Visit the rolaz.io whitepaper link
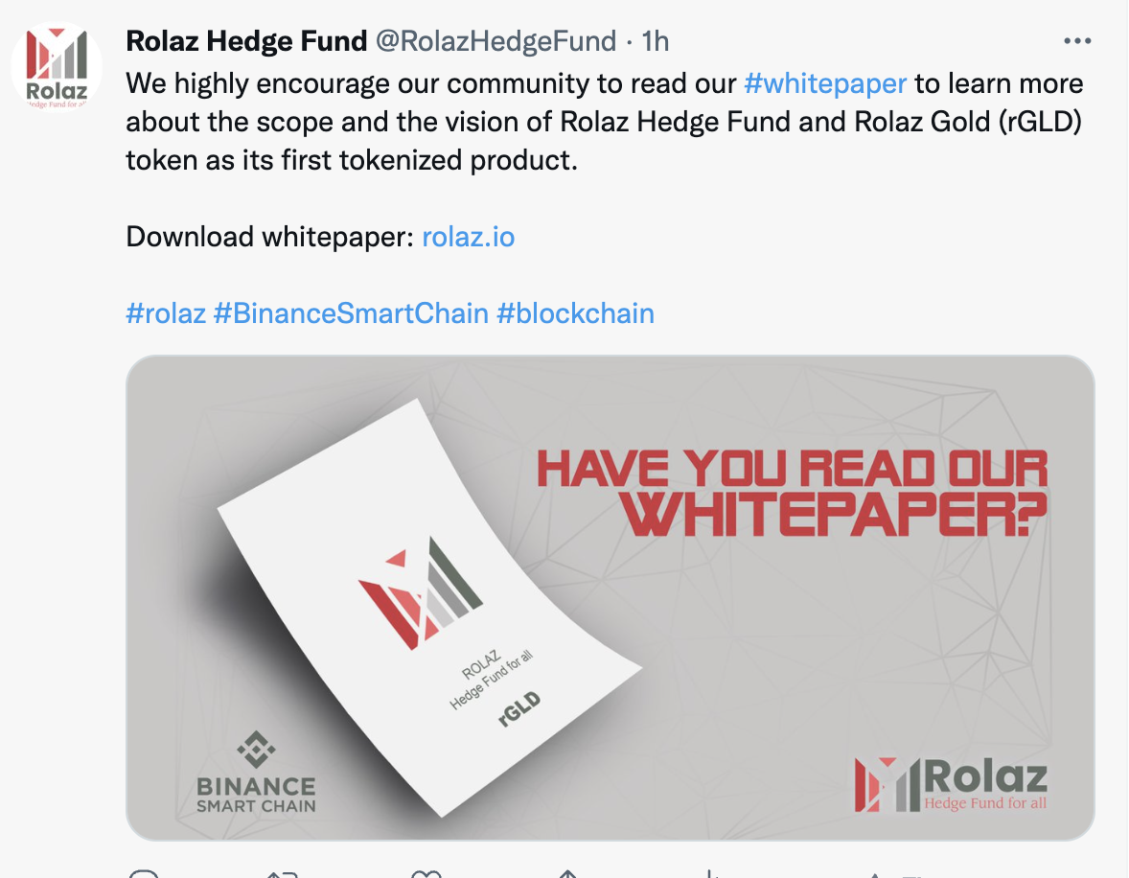This screenshot has width=1129, height=878. pos(468,237)
